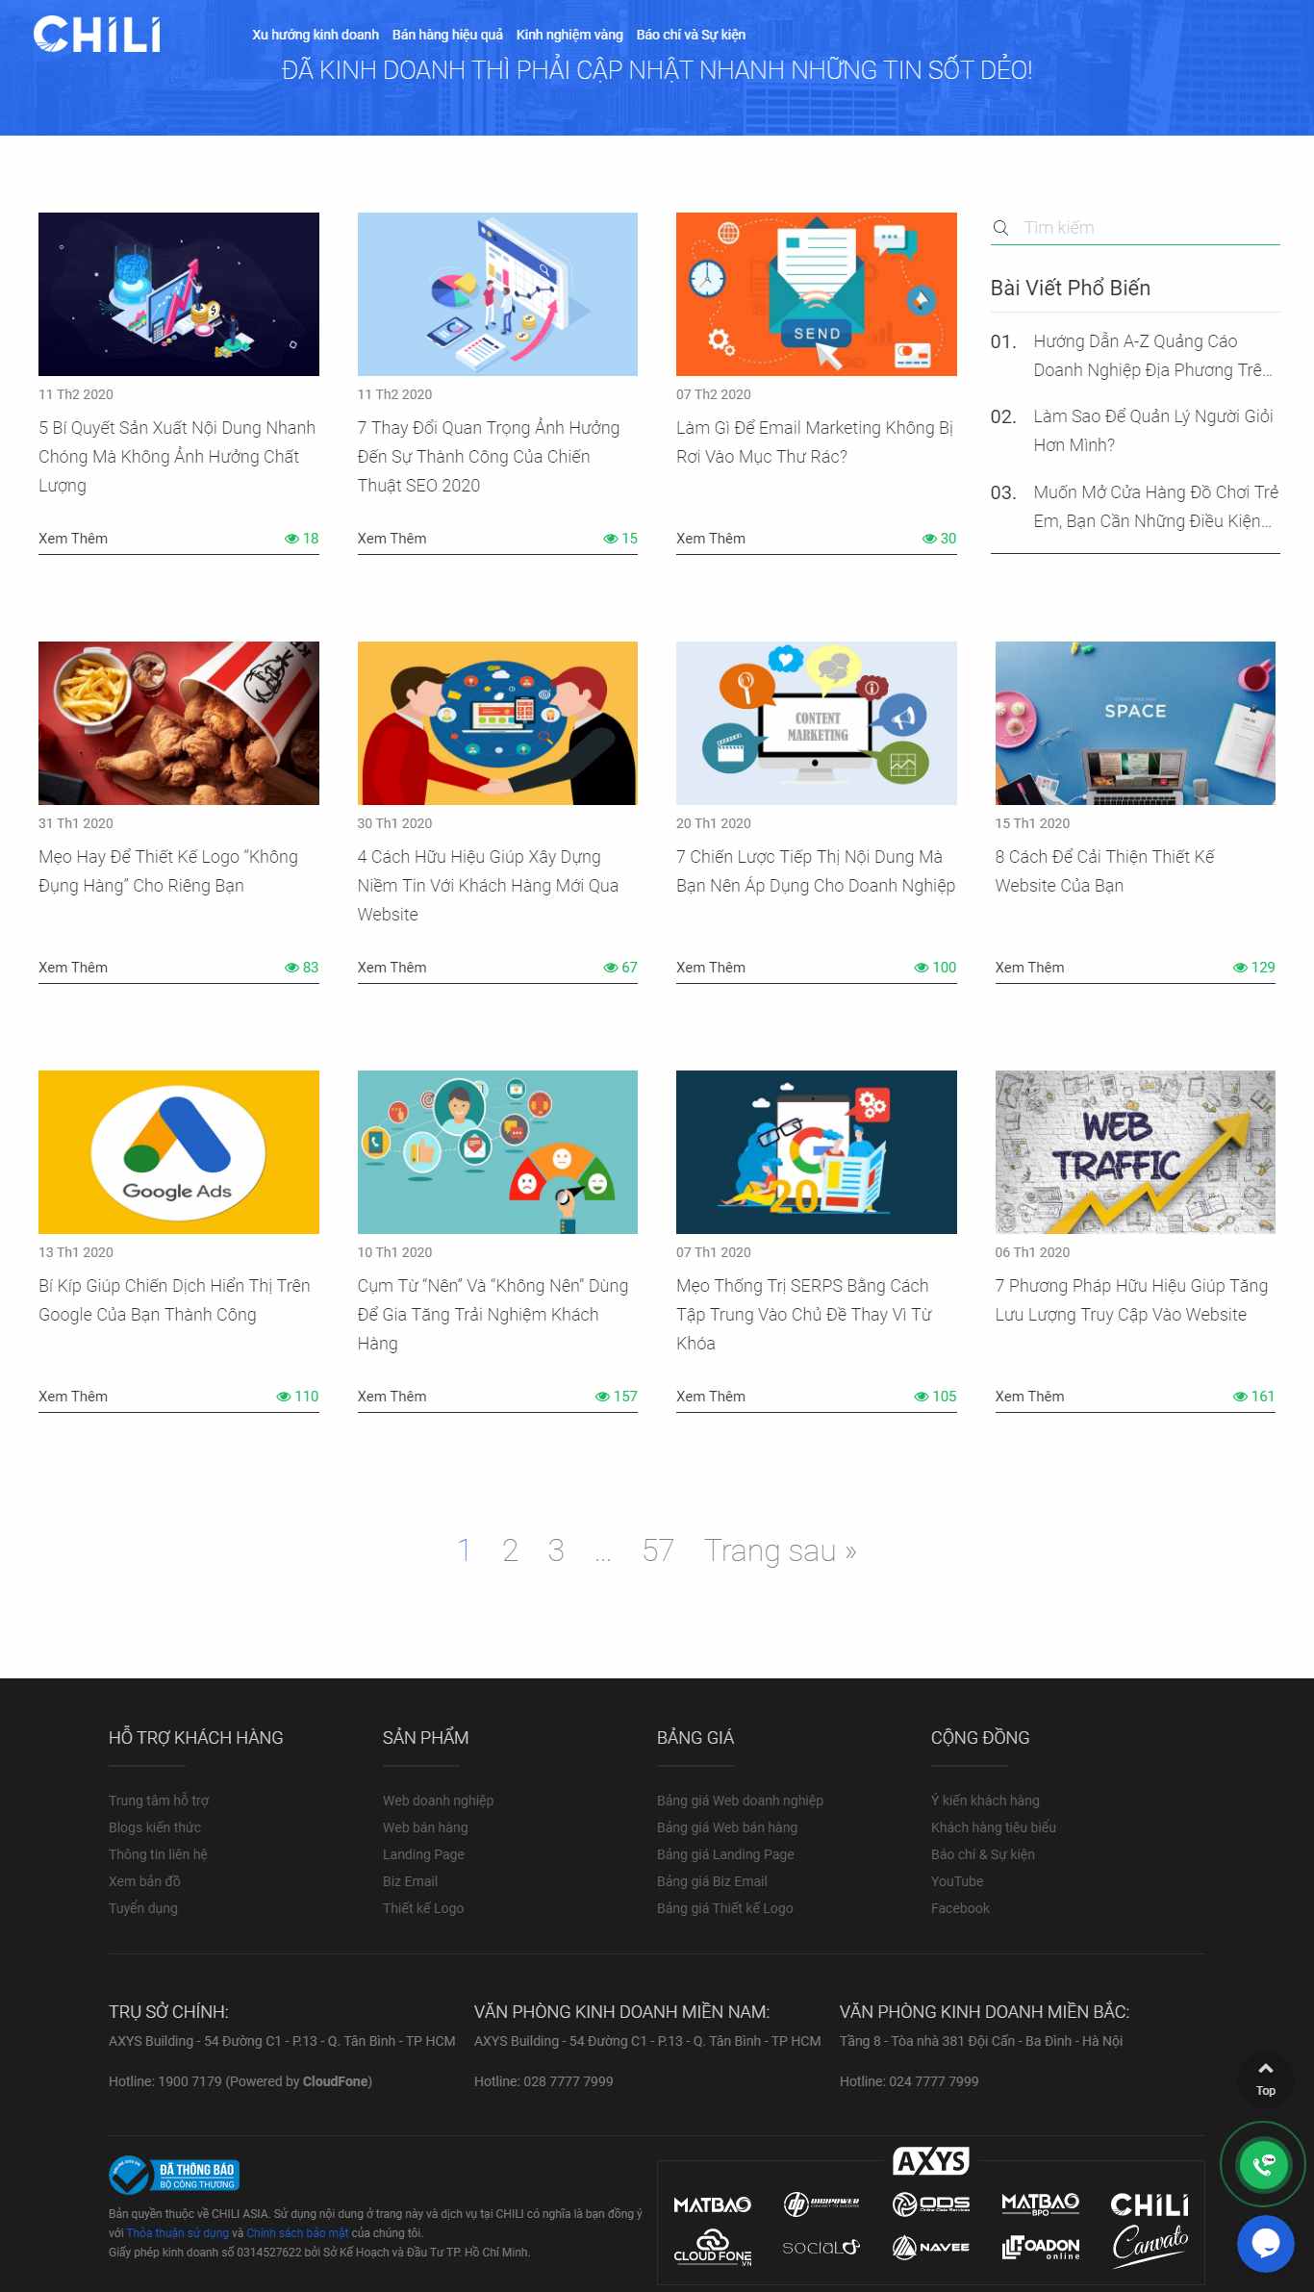1314x2292 pixels.
Task: Click the footer CHILI logo
Action: click(1150, 2204)
